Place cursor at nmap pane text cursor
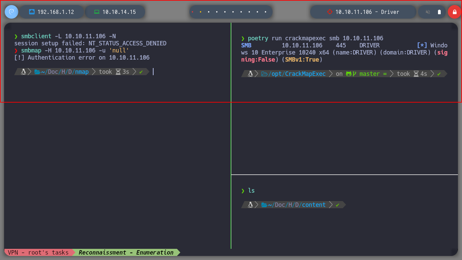 pyautogui.click(x=153, y=72)
